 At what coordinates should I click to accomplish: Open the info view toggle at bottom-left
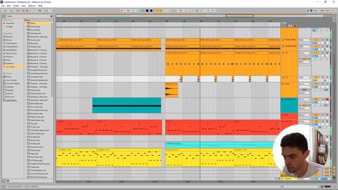click(x=3, y=186)
